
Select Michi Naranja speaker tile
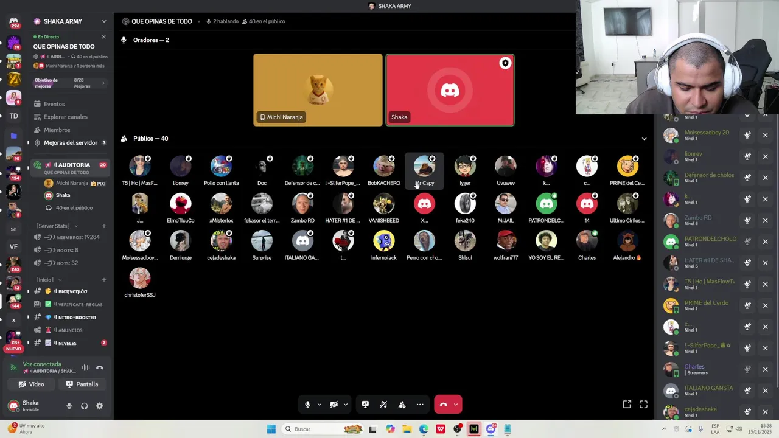coord(318,90)
